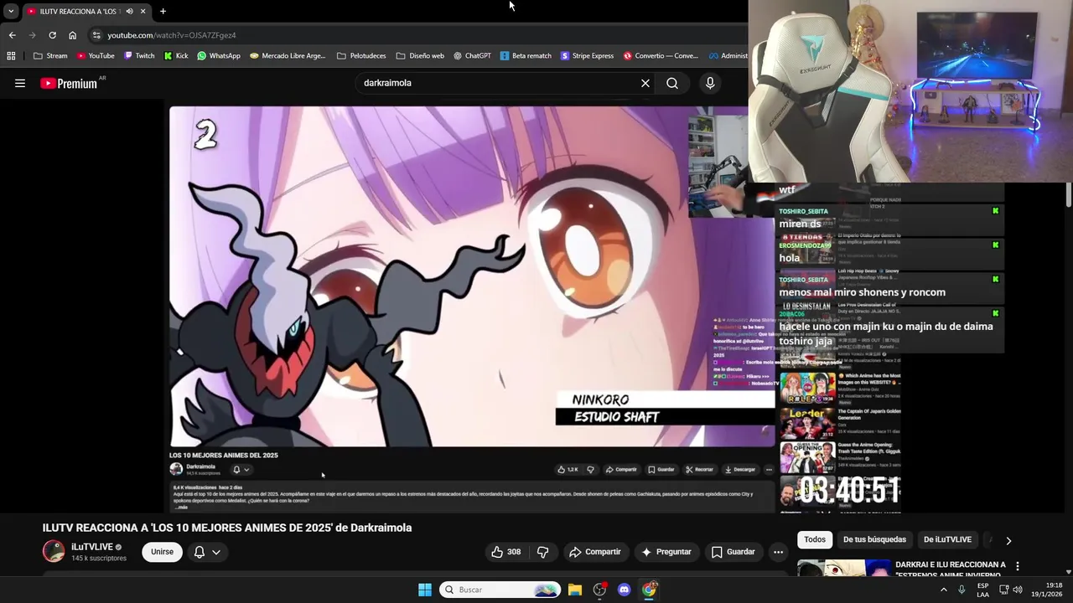Dislike the video
Viewport: 1073px width, 603px height.
click(x=542, y=552)
